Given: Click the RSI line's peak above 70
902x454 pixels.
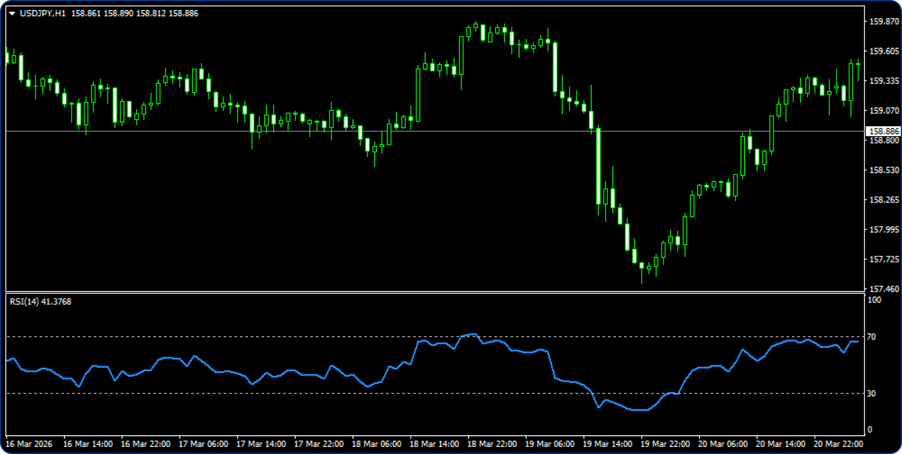Looking at the screenshot, I should click(x=472, y=334).
